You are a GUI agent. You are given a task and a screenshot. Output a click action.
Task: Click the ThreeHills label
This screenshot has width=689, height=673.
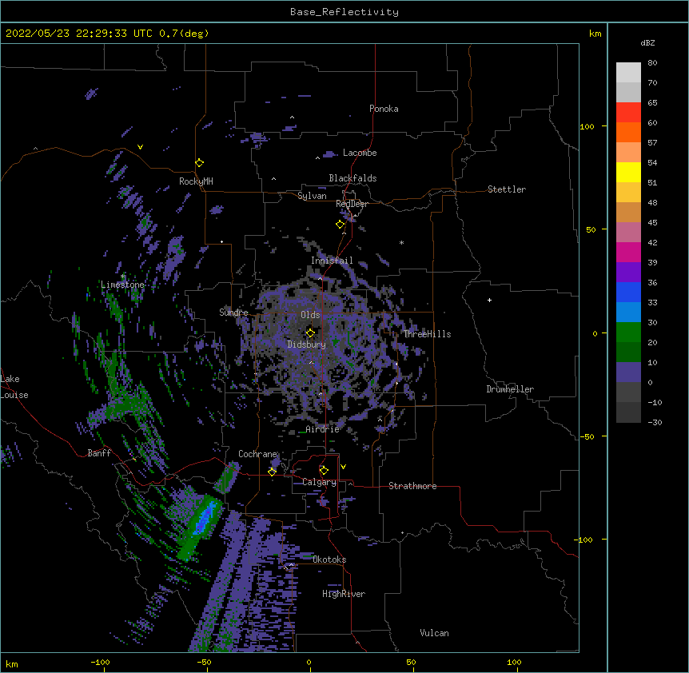(427, 334)
